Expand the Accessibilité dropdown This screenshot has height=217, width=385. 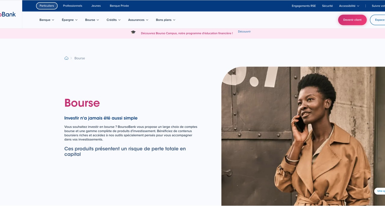tap(349, 5)
